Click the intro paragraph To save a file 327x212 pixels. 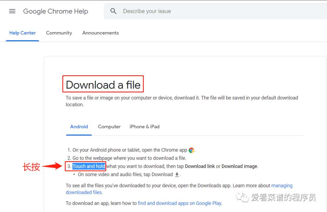click(x=182, y=101)
